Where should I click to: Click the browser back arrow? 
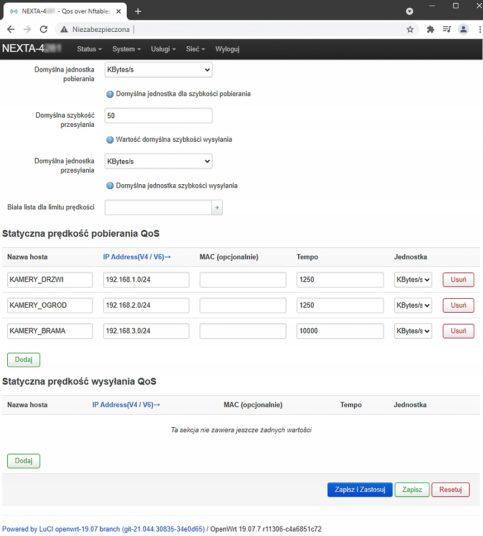pos(11,30)
